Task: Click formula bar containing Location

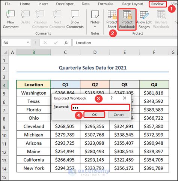Action: click(125, 43)
